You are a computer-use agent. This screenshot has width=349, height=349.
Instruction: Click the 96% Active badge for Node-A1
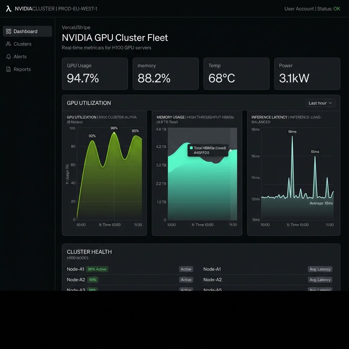click(x=97, y=269)
